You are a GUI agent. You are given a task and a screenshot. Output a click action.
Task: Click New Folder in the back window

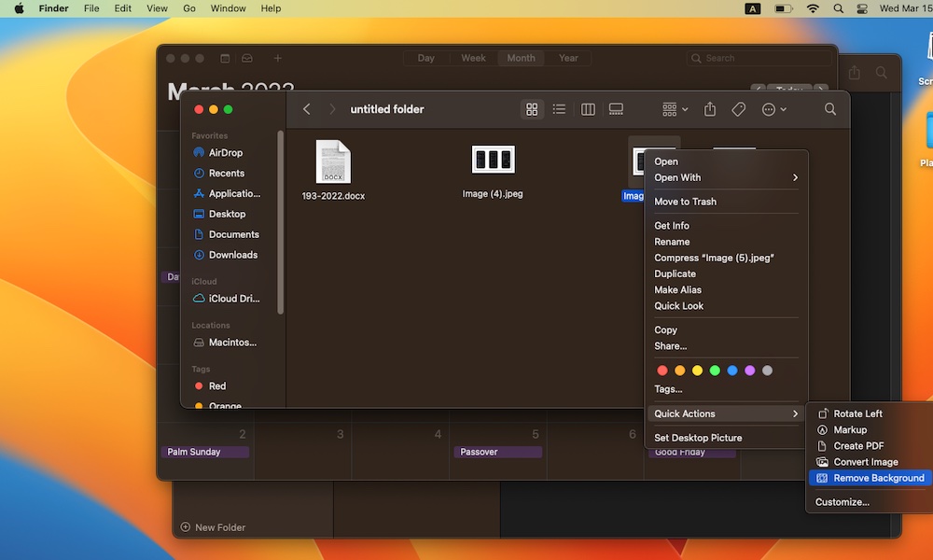point(213,527)
